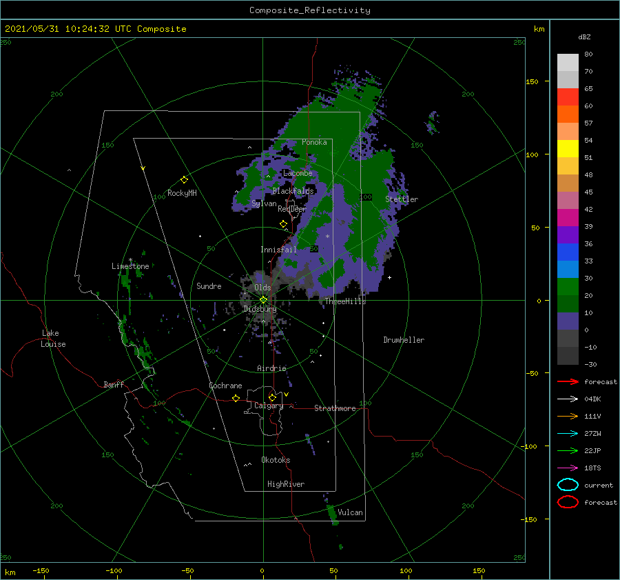Click the 2021/05/31 10:24:32 UTC timestamp
Viewport: 620px width, 580px height.
[x=60, y=29]
